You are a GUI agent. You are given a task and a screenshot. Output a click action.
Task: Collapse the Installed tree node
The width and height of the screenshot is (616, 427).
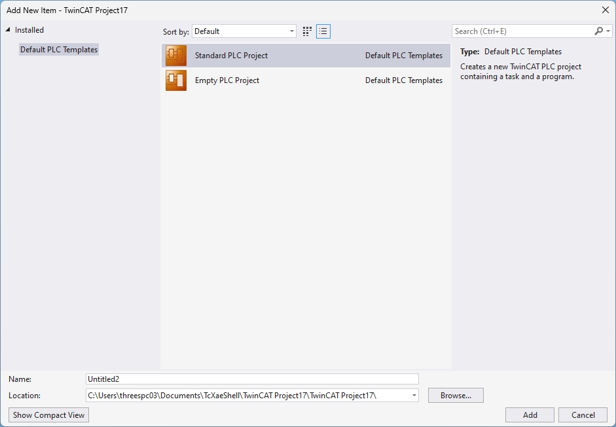[x=8, y=30]
